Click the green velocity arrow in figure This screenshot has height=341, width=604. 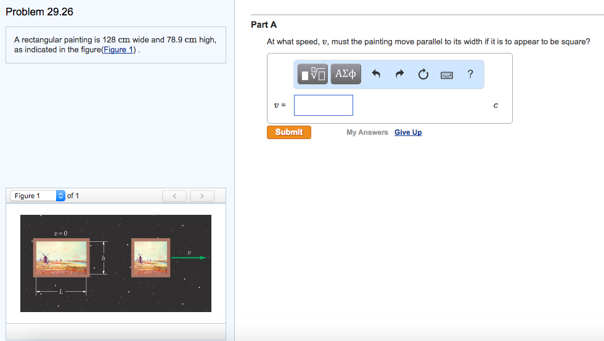pos(189,257)
